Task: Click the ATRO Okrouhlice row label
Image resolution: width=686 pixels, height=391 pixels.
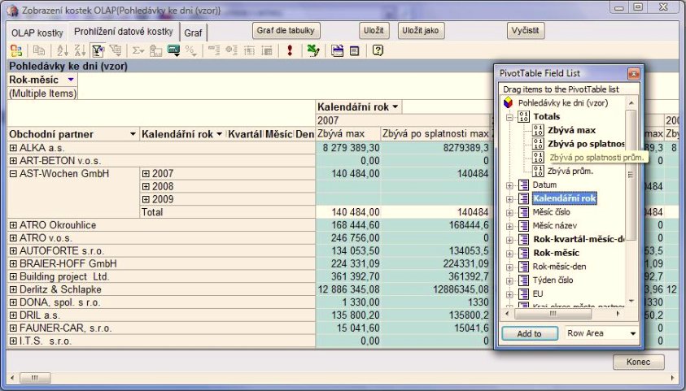Action: 58,225
